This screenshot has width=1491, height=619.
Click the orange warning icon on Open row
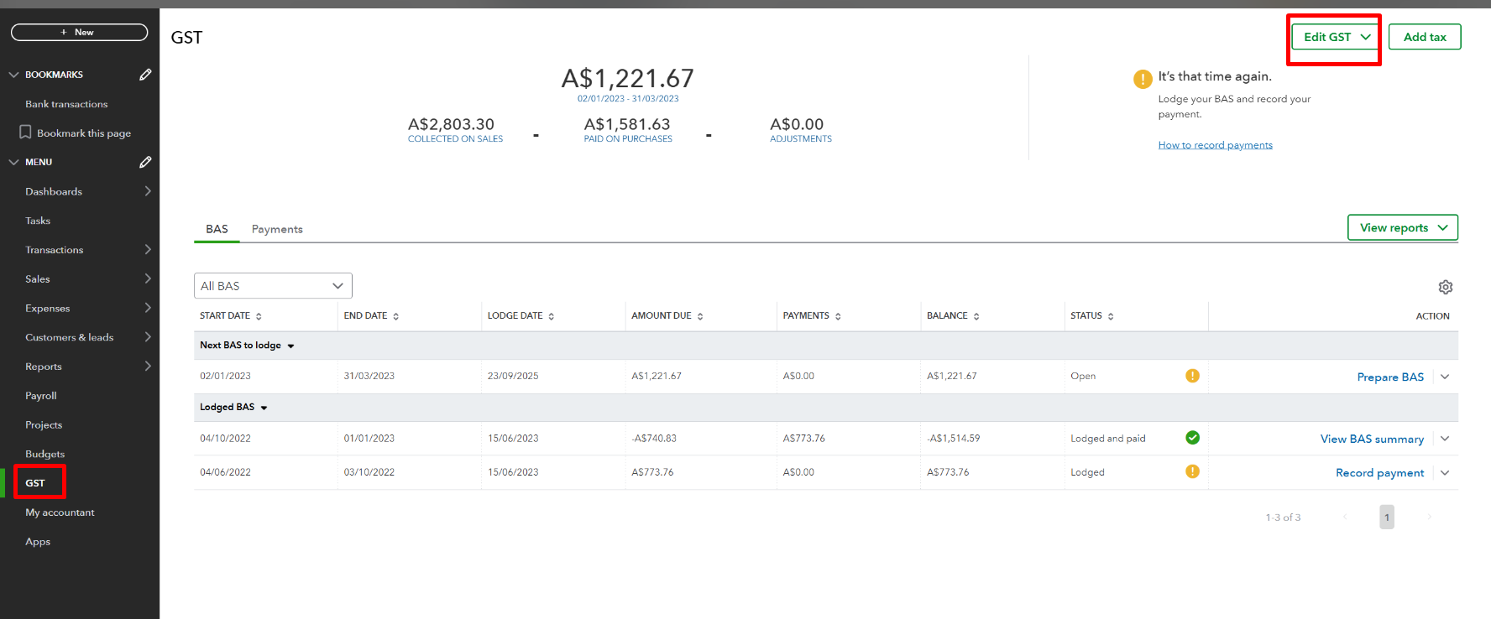coord(1192,376)
